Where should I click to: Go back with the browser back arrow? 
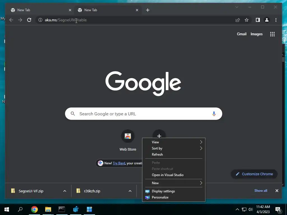click(11, 20)
